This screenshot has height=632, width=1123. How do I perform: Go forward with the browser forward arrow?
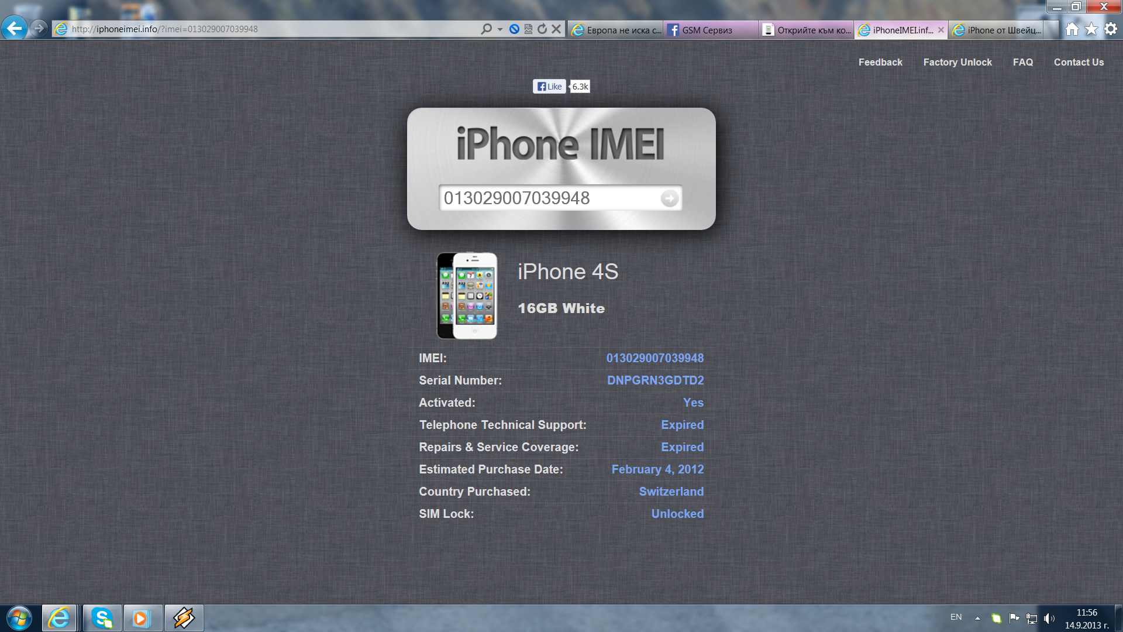pos(39,28)
